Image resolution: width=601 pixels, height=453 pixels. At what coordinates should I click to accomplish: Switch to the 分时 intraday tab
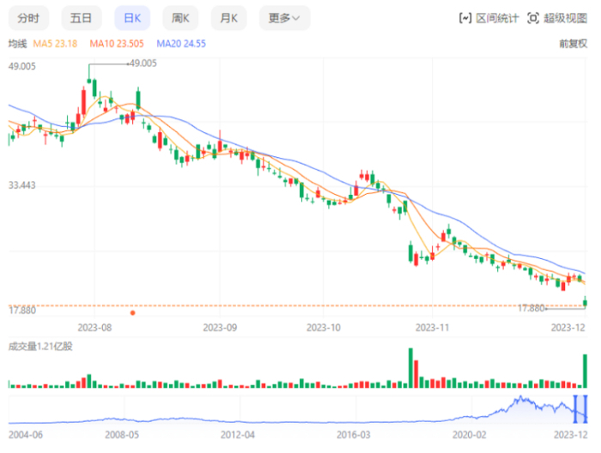point(28,17)
